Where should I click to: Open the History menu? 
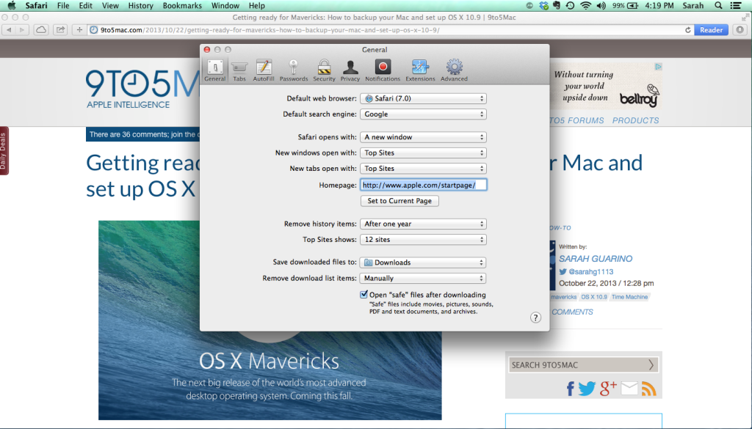140,6
